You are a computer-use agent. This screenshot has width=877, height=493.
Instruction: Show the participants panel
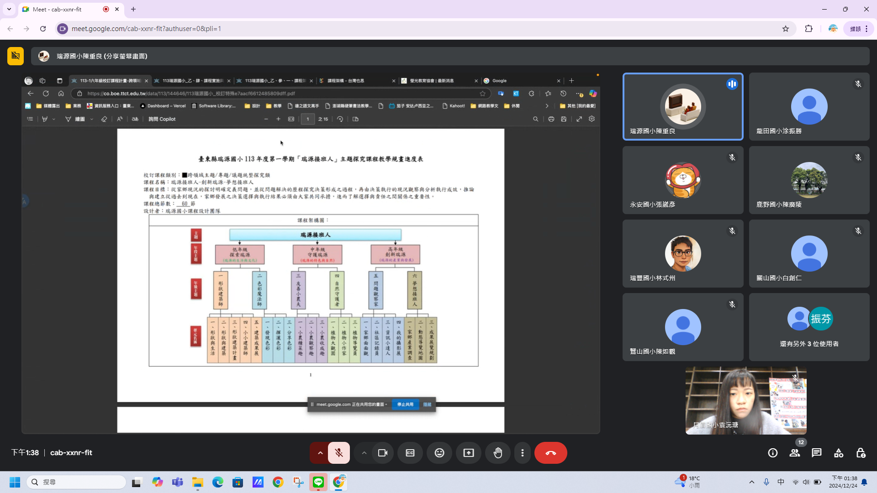795,453
